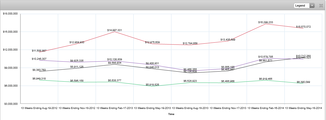Click the '13 Weeks Ending Aug-19-2012' axis label
Viewport: 326px width, 120px height.
pos(39,108)
